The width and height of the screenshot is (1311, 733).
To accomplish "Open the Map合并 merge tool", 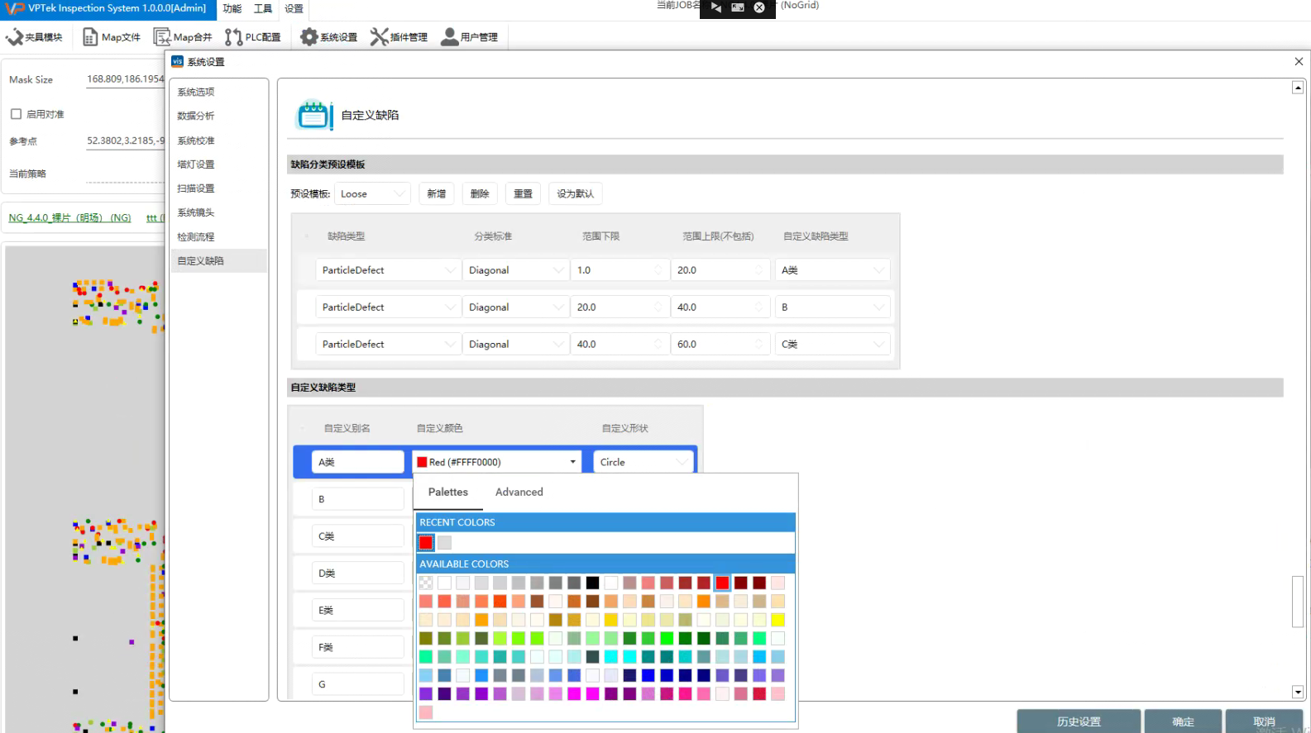I will (183, 37).
